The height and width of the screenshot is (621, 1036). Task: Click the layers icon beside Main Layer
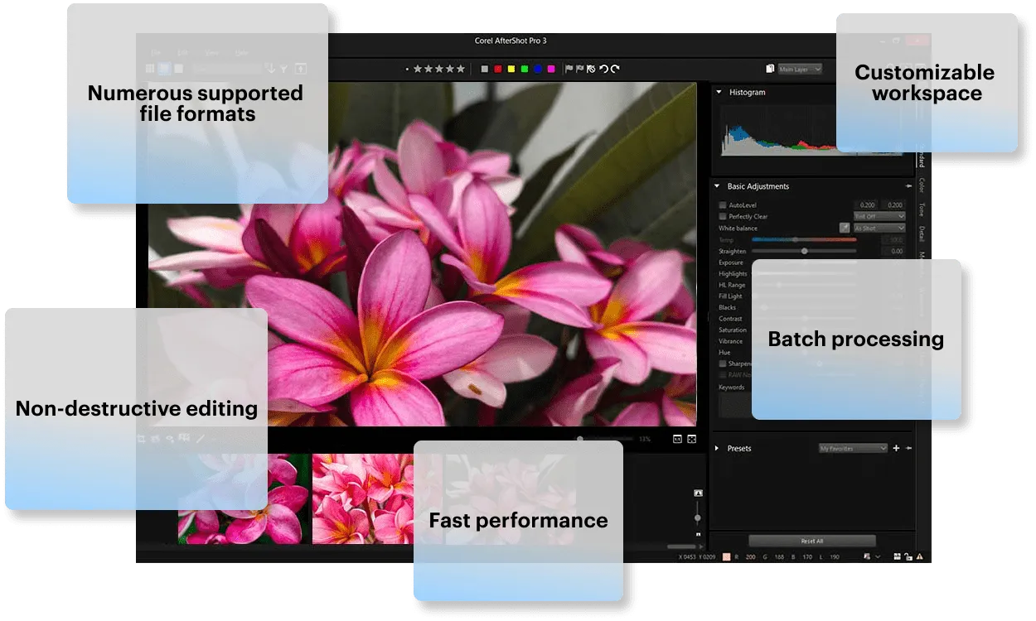pyautogui.click(x=770, y=70)
